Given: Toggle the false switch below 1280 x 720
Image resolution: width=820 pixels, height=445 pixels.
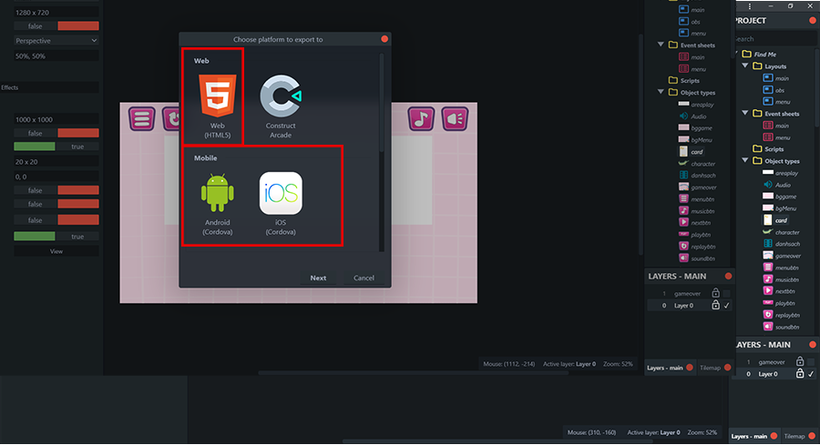Looking at the screenshot, I should [56, 26].
